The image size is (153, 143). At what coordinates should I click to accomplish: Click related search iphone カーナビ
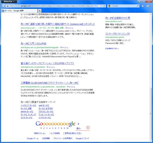[x=27, y=111]
